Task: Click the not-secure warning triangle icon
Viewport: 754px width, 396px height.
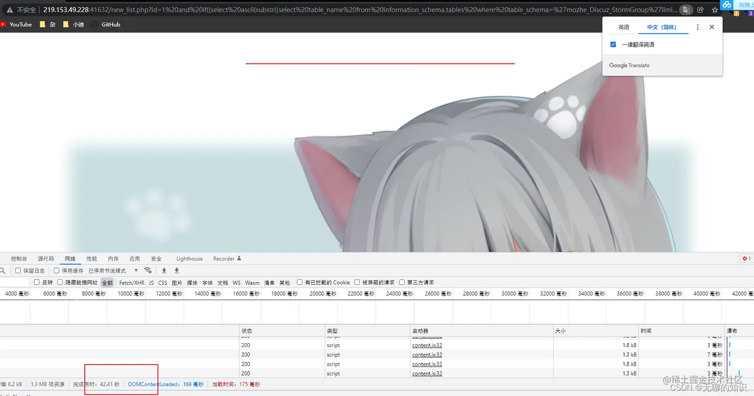Action: [x=9, y=9]
